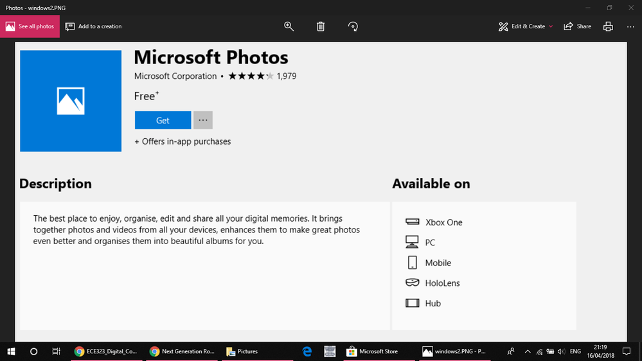Open Microsoft Edge from the taskbar

click(307, 351)
